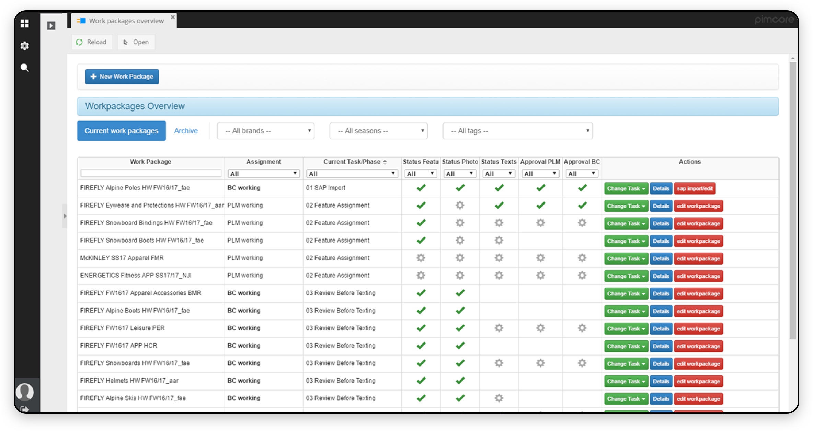813x431 pixels.
Task: Click the Reload icon in the toolbar
Action: point(79,42)
